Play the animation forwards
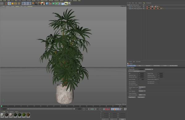Screen dimensions: 185x120 click(92, 109)
